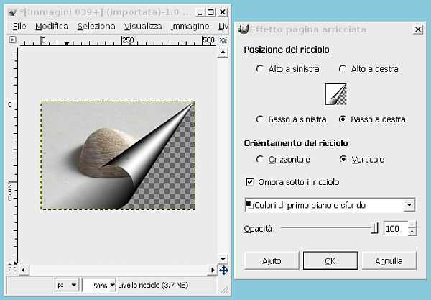Click the navigation cross-arrows icon
The image size is (431, 300).
click(x=223, y=271)
